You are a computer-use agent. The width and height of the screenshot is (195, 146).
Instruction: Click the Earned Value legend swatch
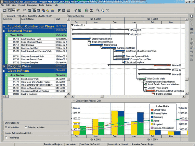coord(152,110)
